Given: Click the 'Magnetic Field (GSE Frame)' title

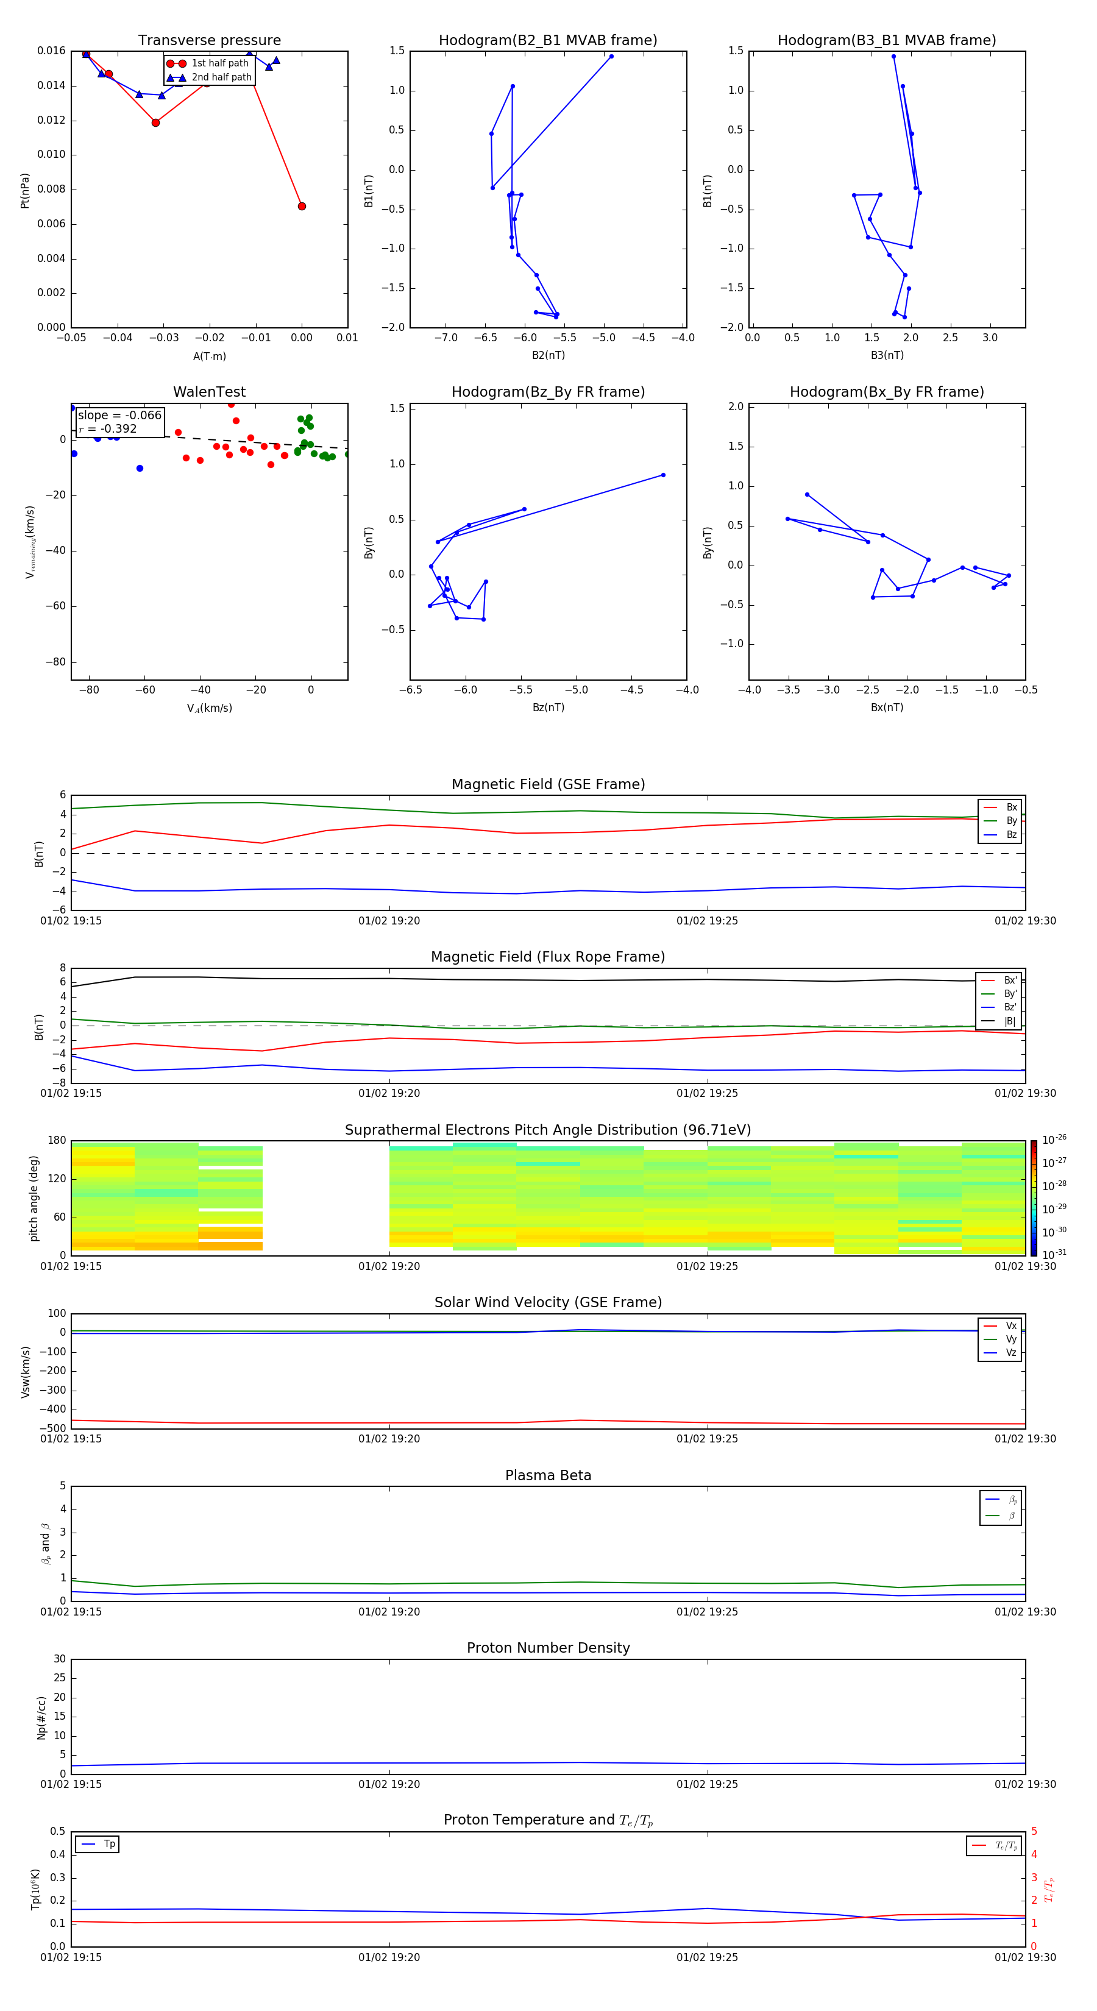Looking at the screenshot, I should [548, 784].
